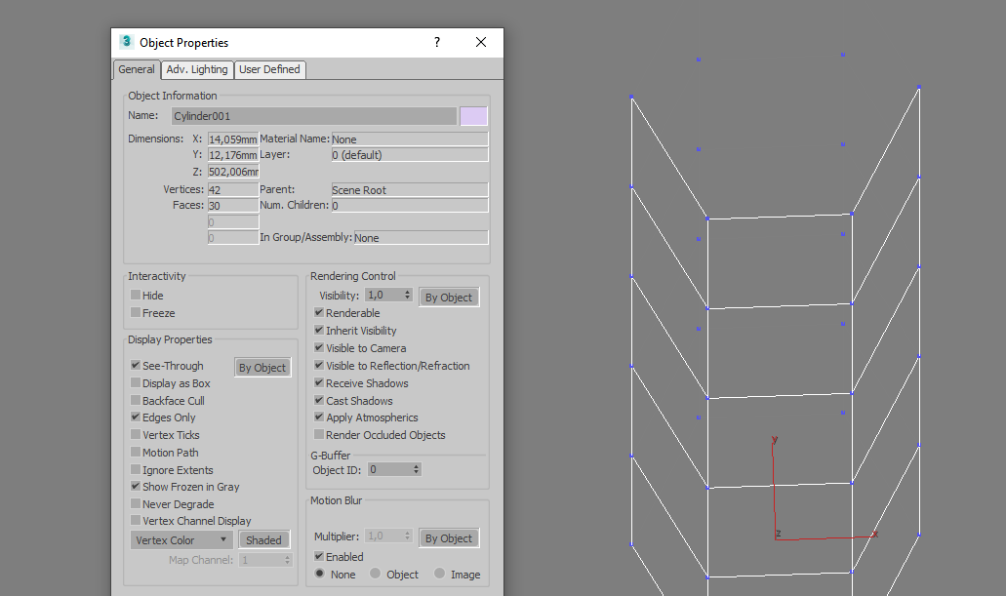Click the Faces count value 30
The image size is (1006, 596).
click(233, 205)
